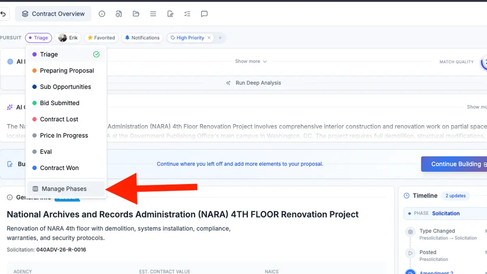Screen dimensions: 487x274
Task: Select the Triage phase option
Action: (x=66, y=54)
